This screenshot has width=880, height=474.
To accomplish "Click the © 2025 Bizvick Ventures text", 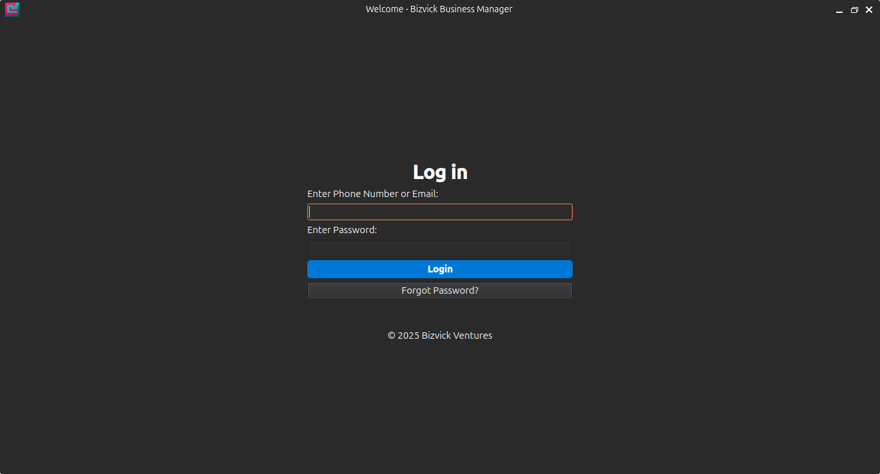I will pyautogui.click(x=440, y=335).
